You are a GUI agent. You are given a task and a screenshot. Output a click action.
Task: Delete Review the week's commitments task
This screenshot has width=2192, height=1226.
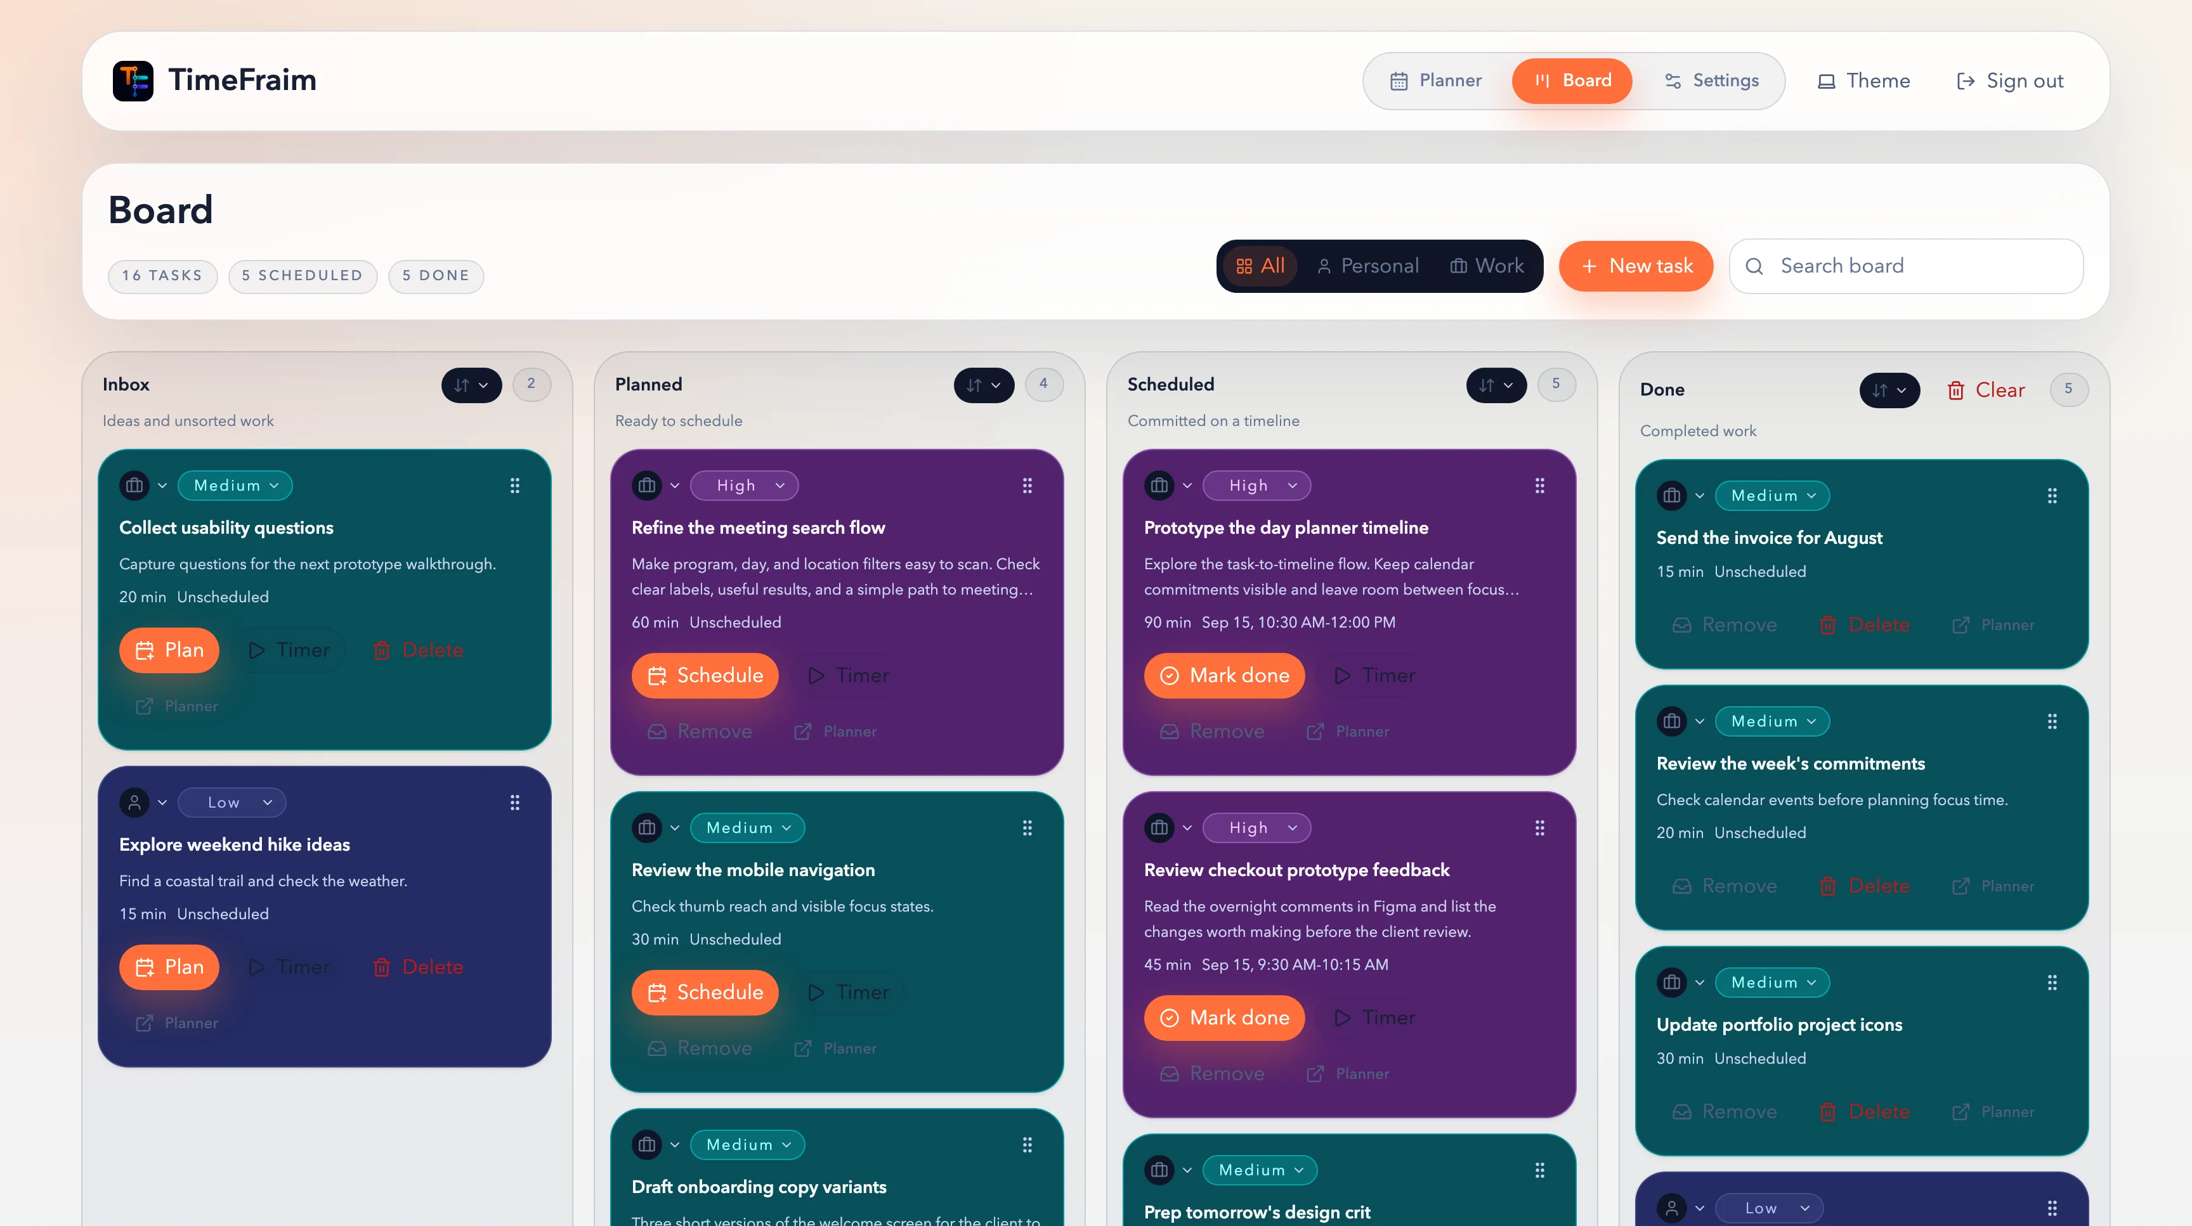point(1864,887)
